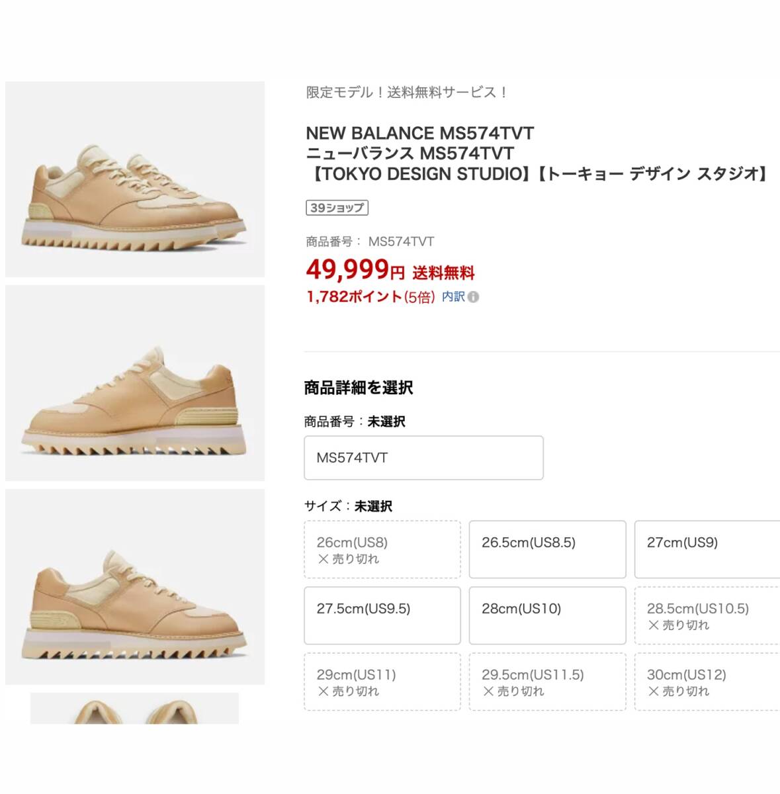The height and width of the screenshot is (794, 780).
Task: View the second side-profile shoe thumbnail
Action: tap(135, 383)
